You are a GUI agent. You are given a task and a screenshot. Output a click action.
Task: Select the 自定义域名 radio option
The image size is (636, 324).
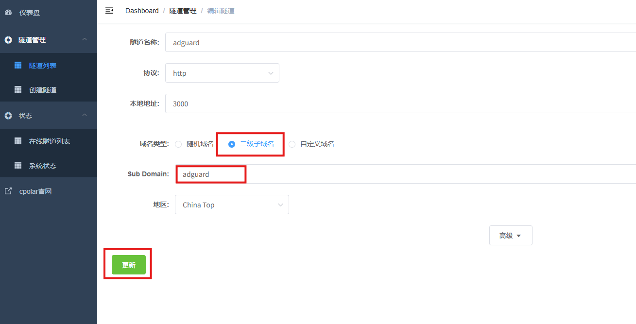click(x=292, y=144)
